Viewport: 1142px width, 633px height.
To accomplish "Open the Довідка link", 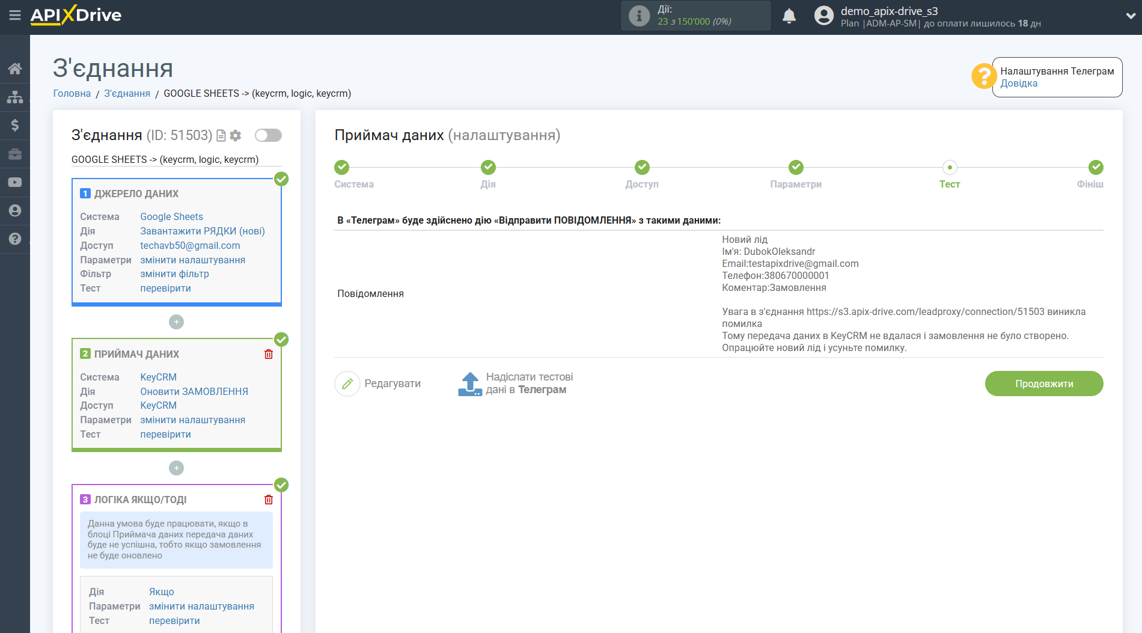I will pos(1019,84).
